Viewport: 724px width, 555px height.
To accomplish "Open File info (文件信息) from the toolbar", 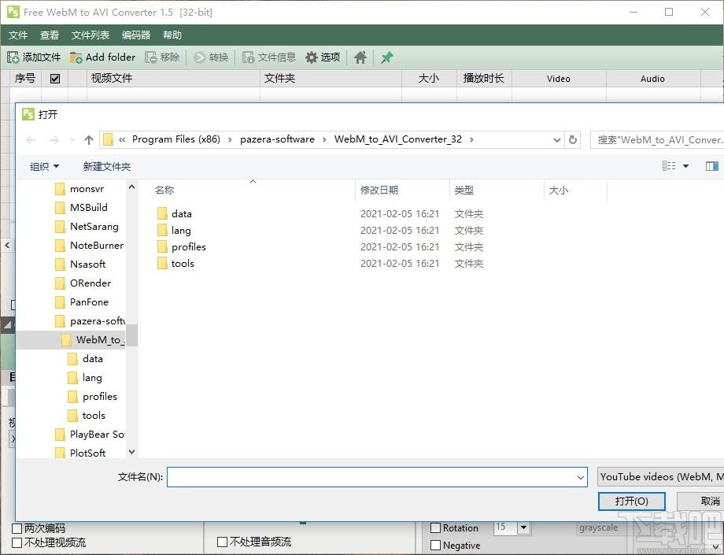I will pyautogui.click(x=268, y=57).
